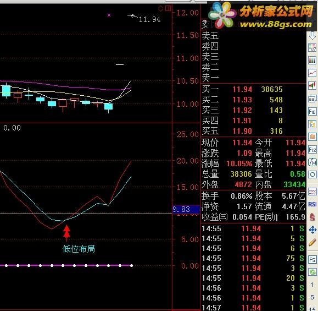The height and width of the screenshot is (311, 318).
Task: Open the orange 自 watchlist icon
Action: coord(313,137)
